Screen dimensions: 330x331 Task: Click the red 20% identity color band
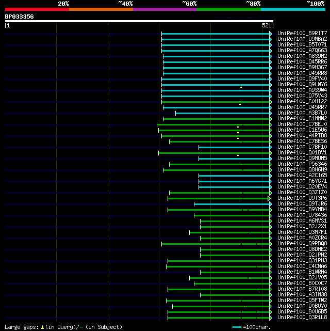(37, 9)
